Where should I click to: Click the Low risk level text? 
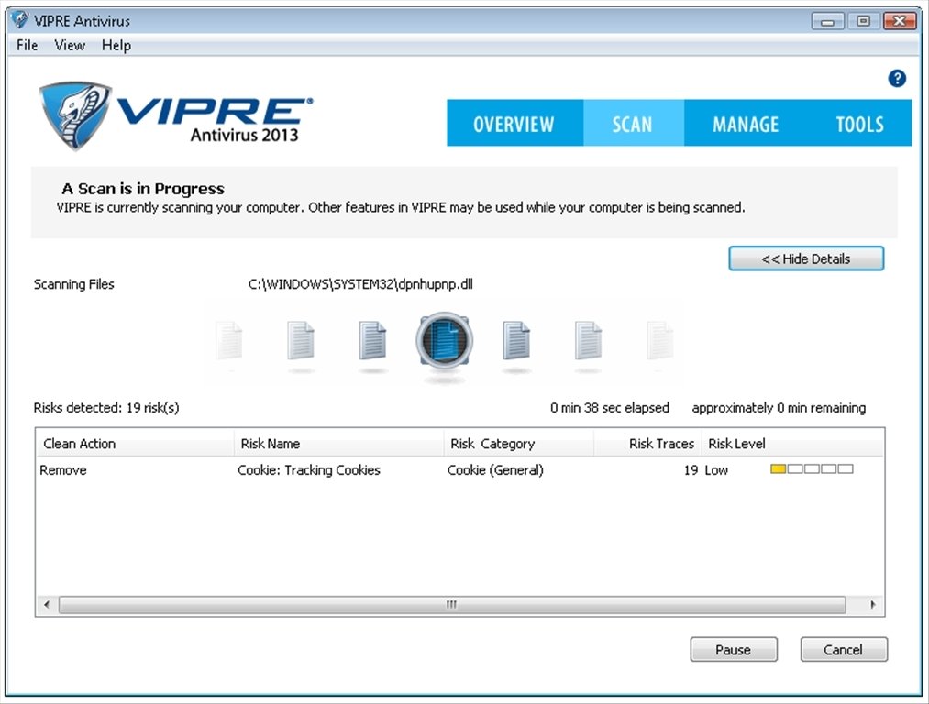(x=716, y=470)
